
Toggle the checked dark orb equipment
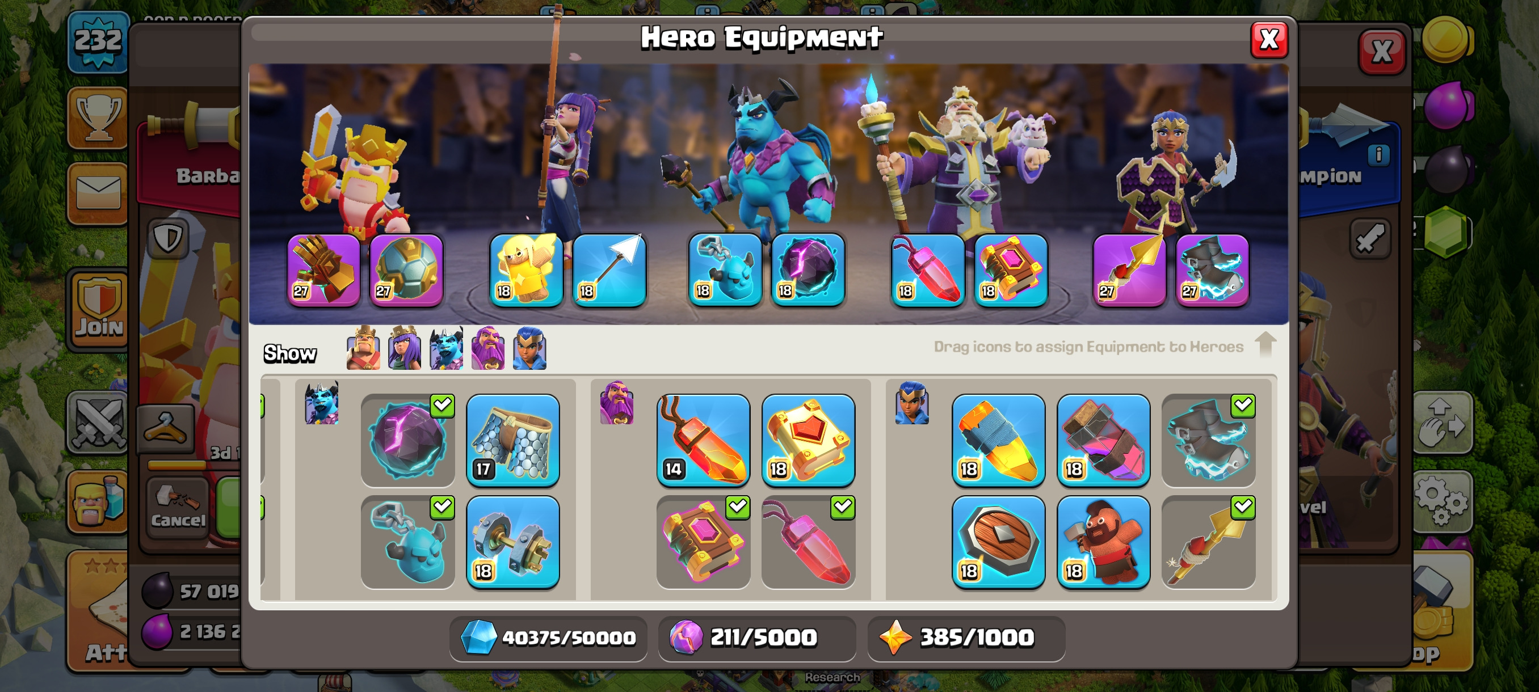408,440
